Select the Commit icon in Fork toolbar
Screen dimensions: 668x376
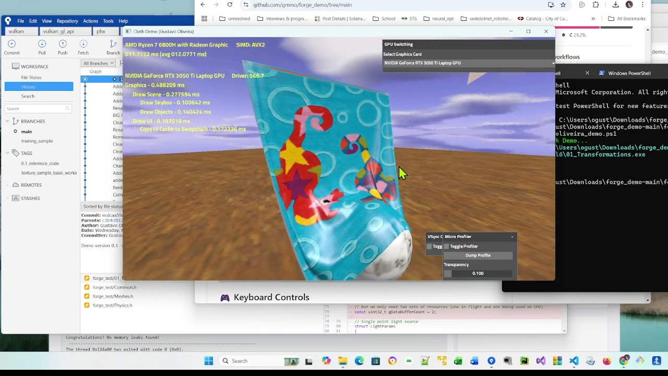tap(12, 43)
